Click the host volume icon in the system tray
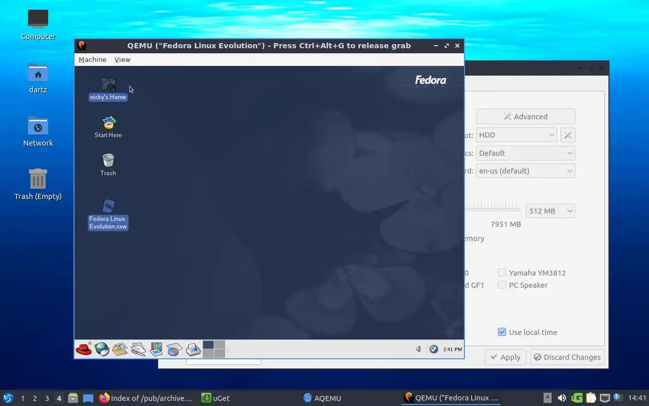The width and height of the screenshot is (649, 406). click(x=562, y=398)
